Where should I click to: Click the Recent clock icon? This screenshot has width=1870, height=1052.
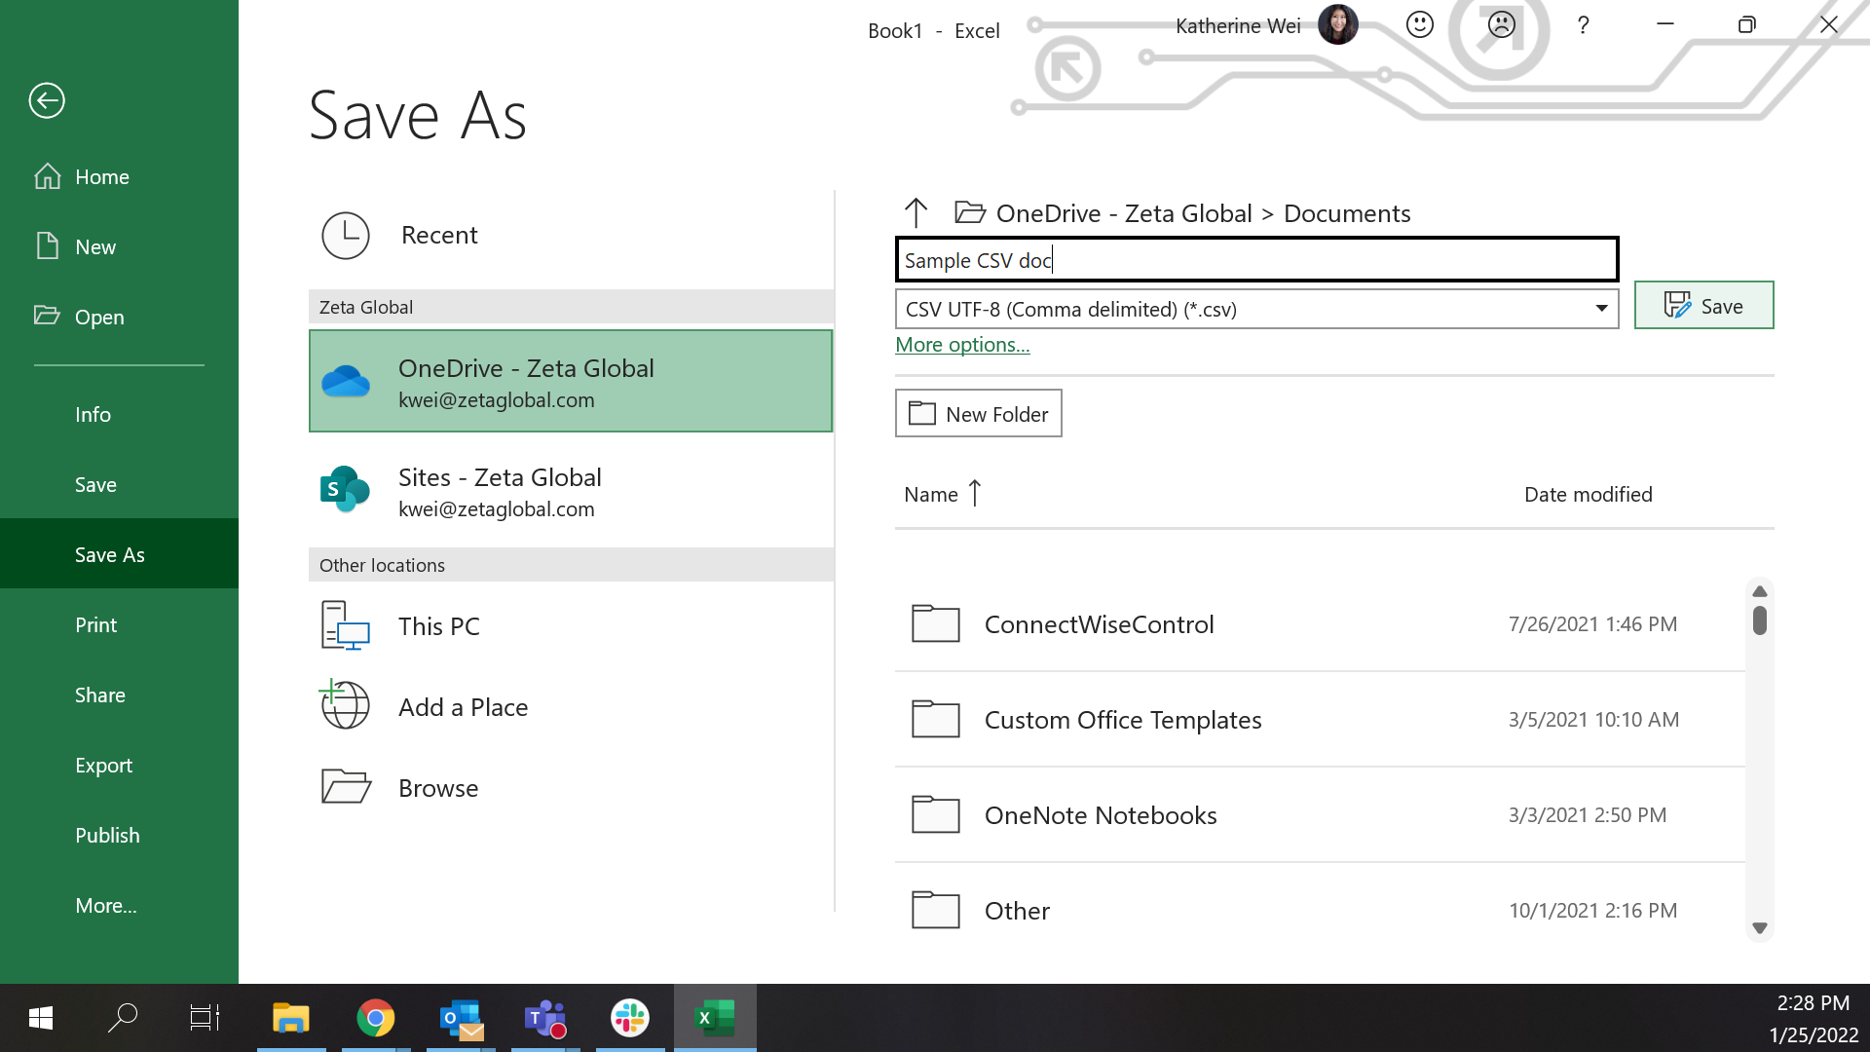[346, 235]
